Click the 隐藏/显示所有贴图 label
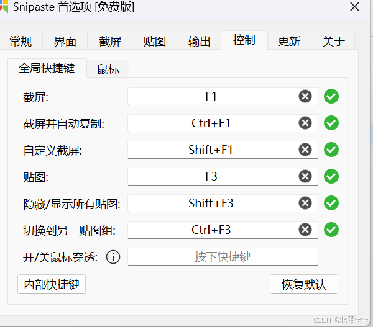Screen dimensions: 373x327 [71, 204]
